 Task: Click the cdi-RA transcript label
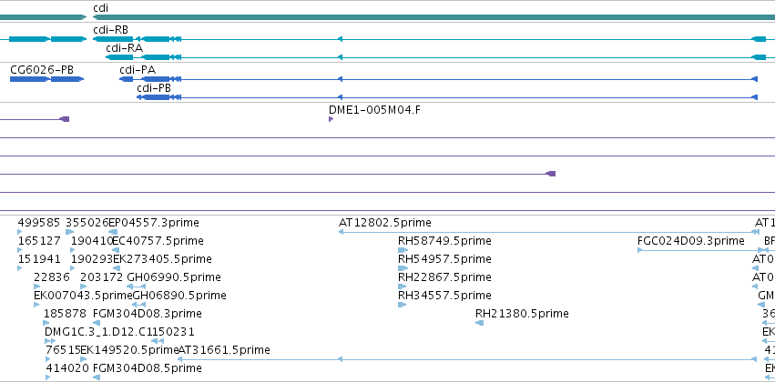click(x=124, y=48)
